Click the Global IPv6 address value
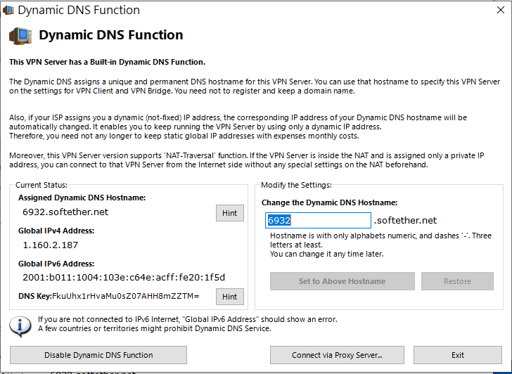 (x=124, y=277)
